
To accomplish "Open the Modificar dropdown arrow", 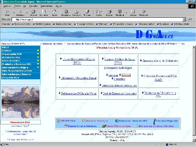I will (126, 13).
